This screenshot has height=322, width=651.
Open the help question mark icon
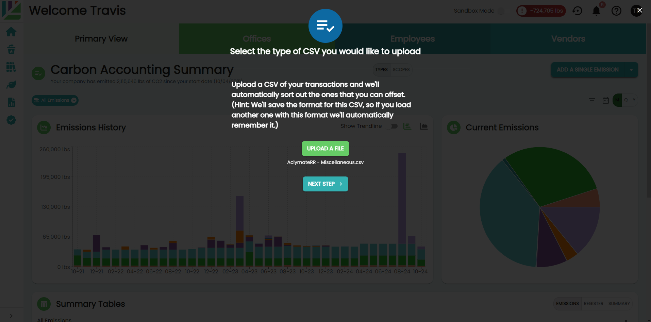click(616, 11)
